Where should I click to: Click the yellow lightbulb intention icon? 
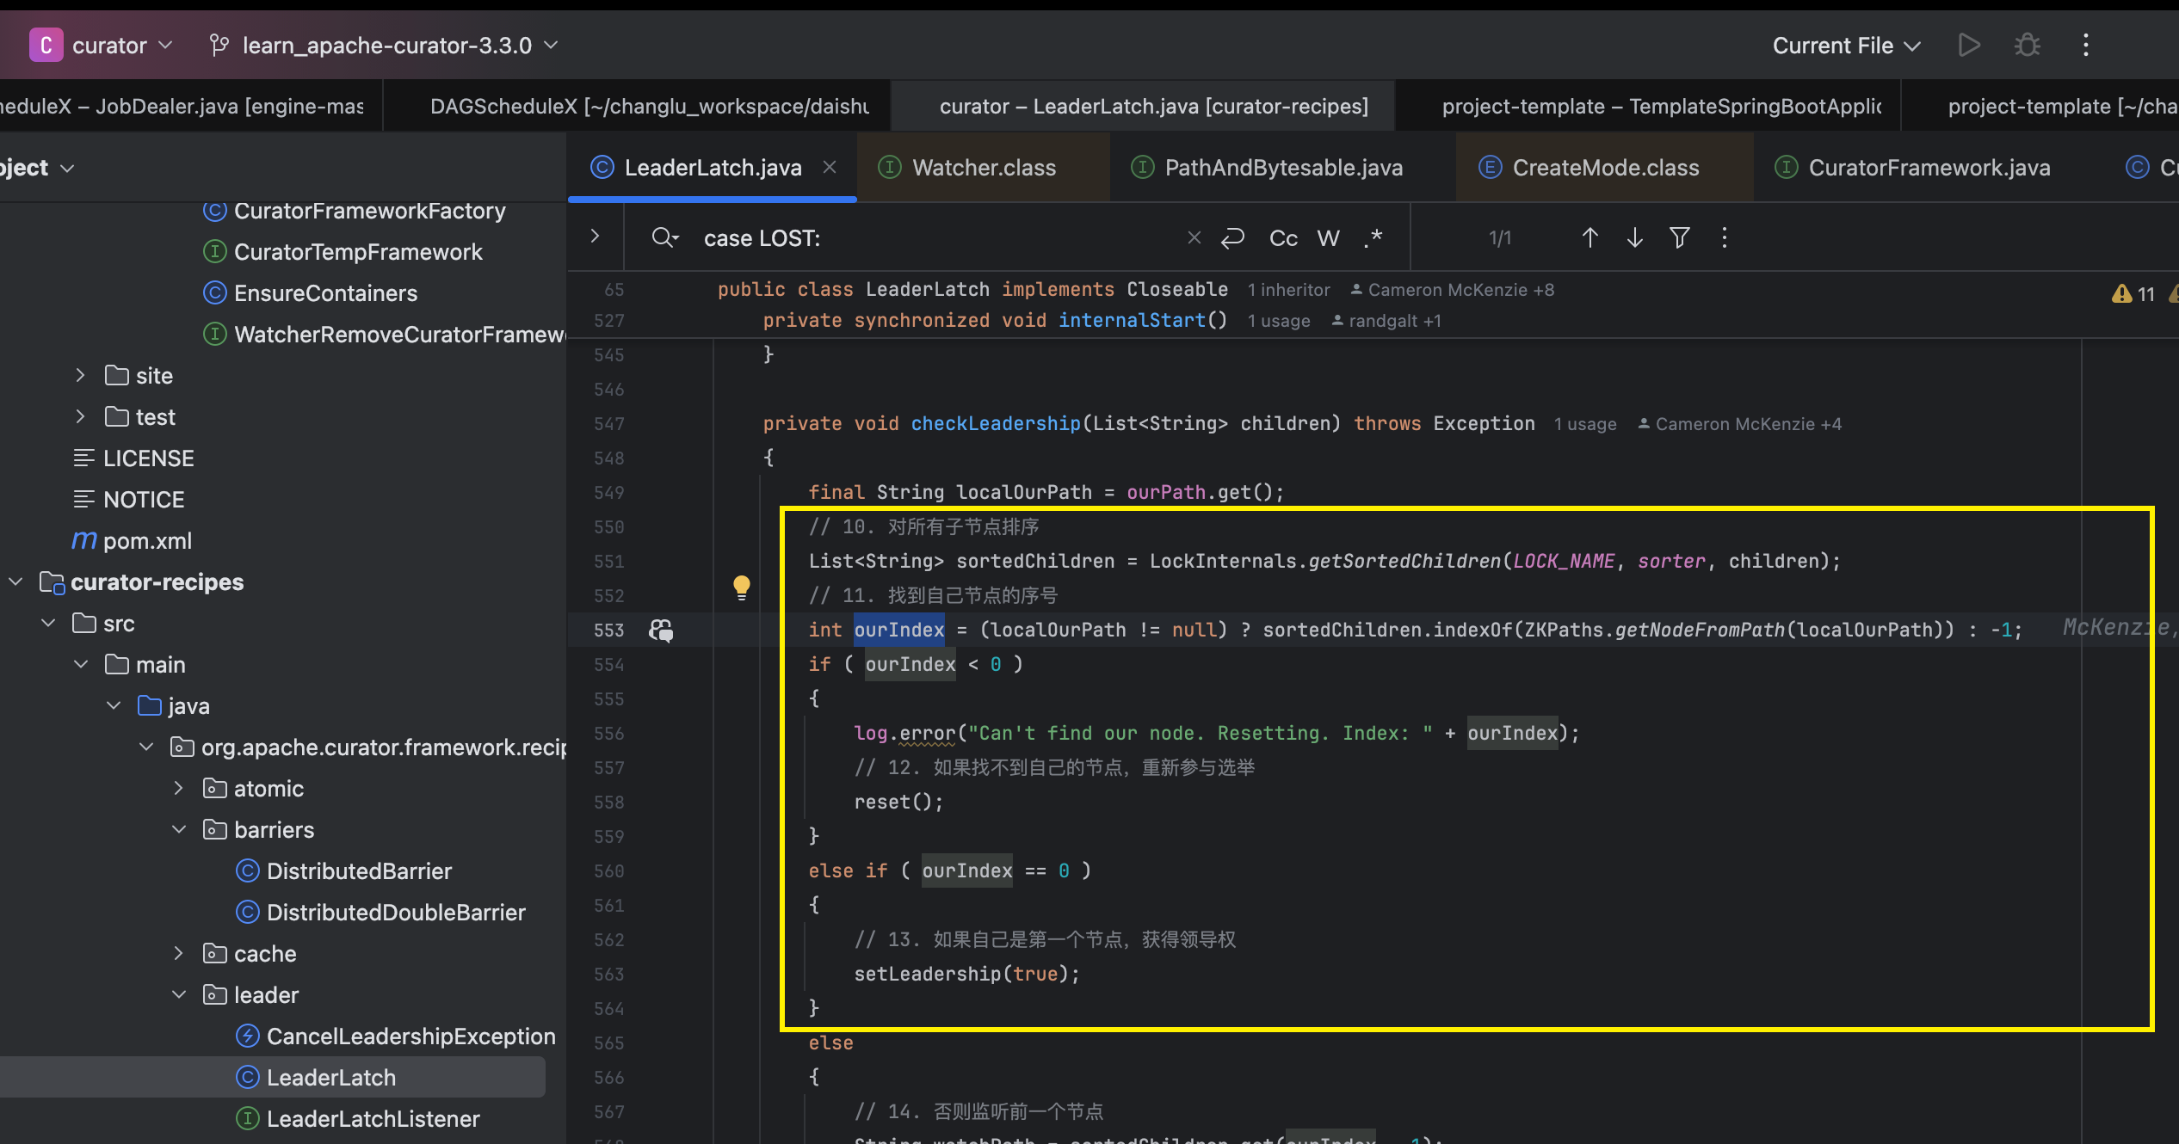pyautogui.click(x=741, y=587)
